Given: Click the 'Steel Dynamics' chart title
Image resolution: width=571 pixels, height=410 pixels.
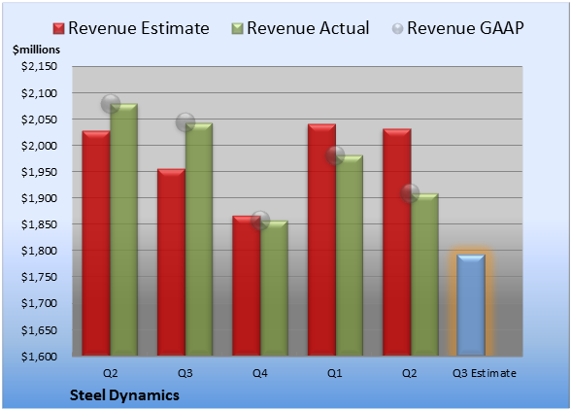Looking at the screenshot, I should pos(124,395).
